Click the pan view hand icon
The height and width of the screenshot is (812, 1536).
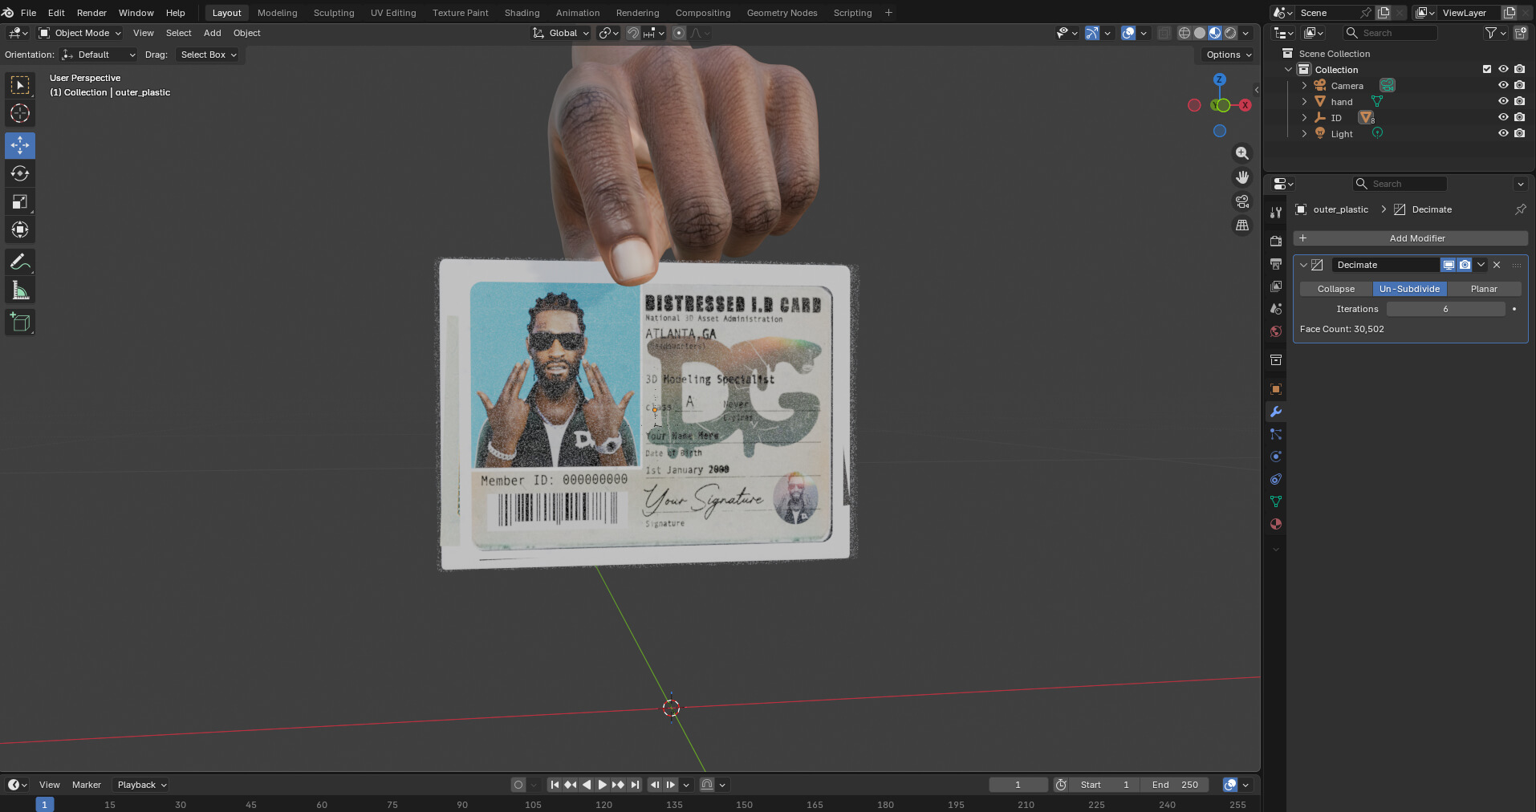tap(1242, 177)
